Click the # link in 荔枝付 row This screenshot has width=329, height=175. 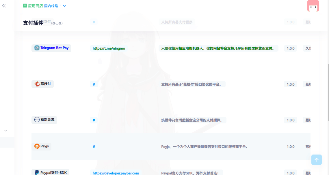94,84
